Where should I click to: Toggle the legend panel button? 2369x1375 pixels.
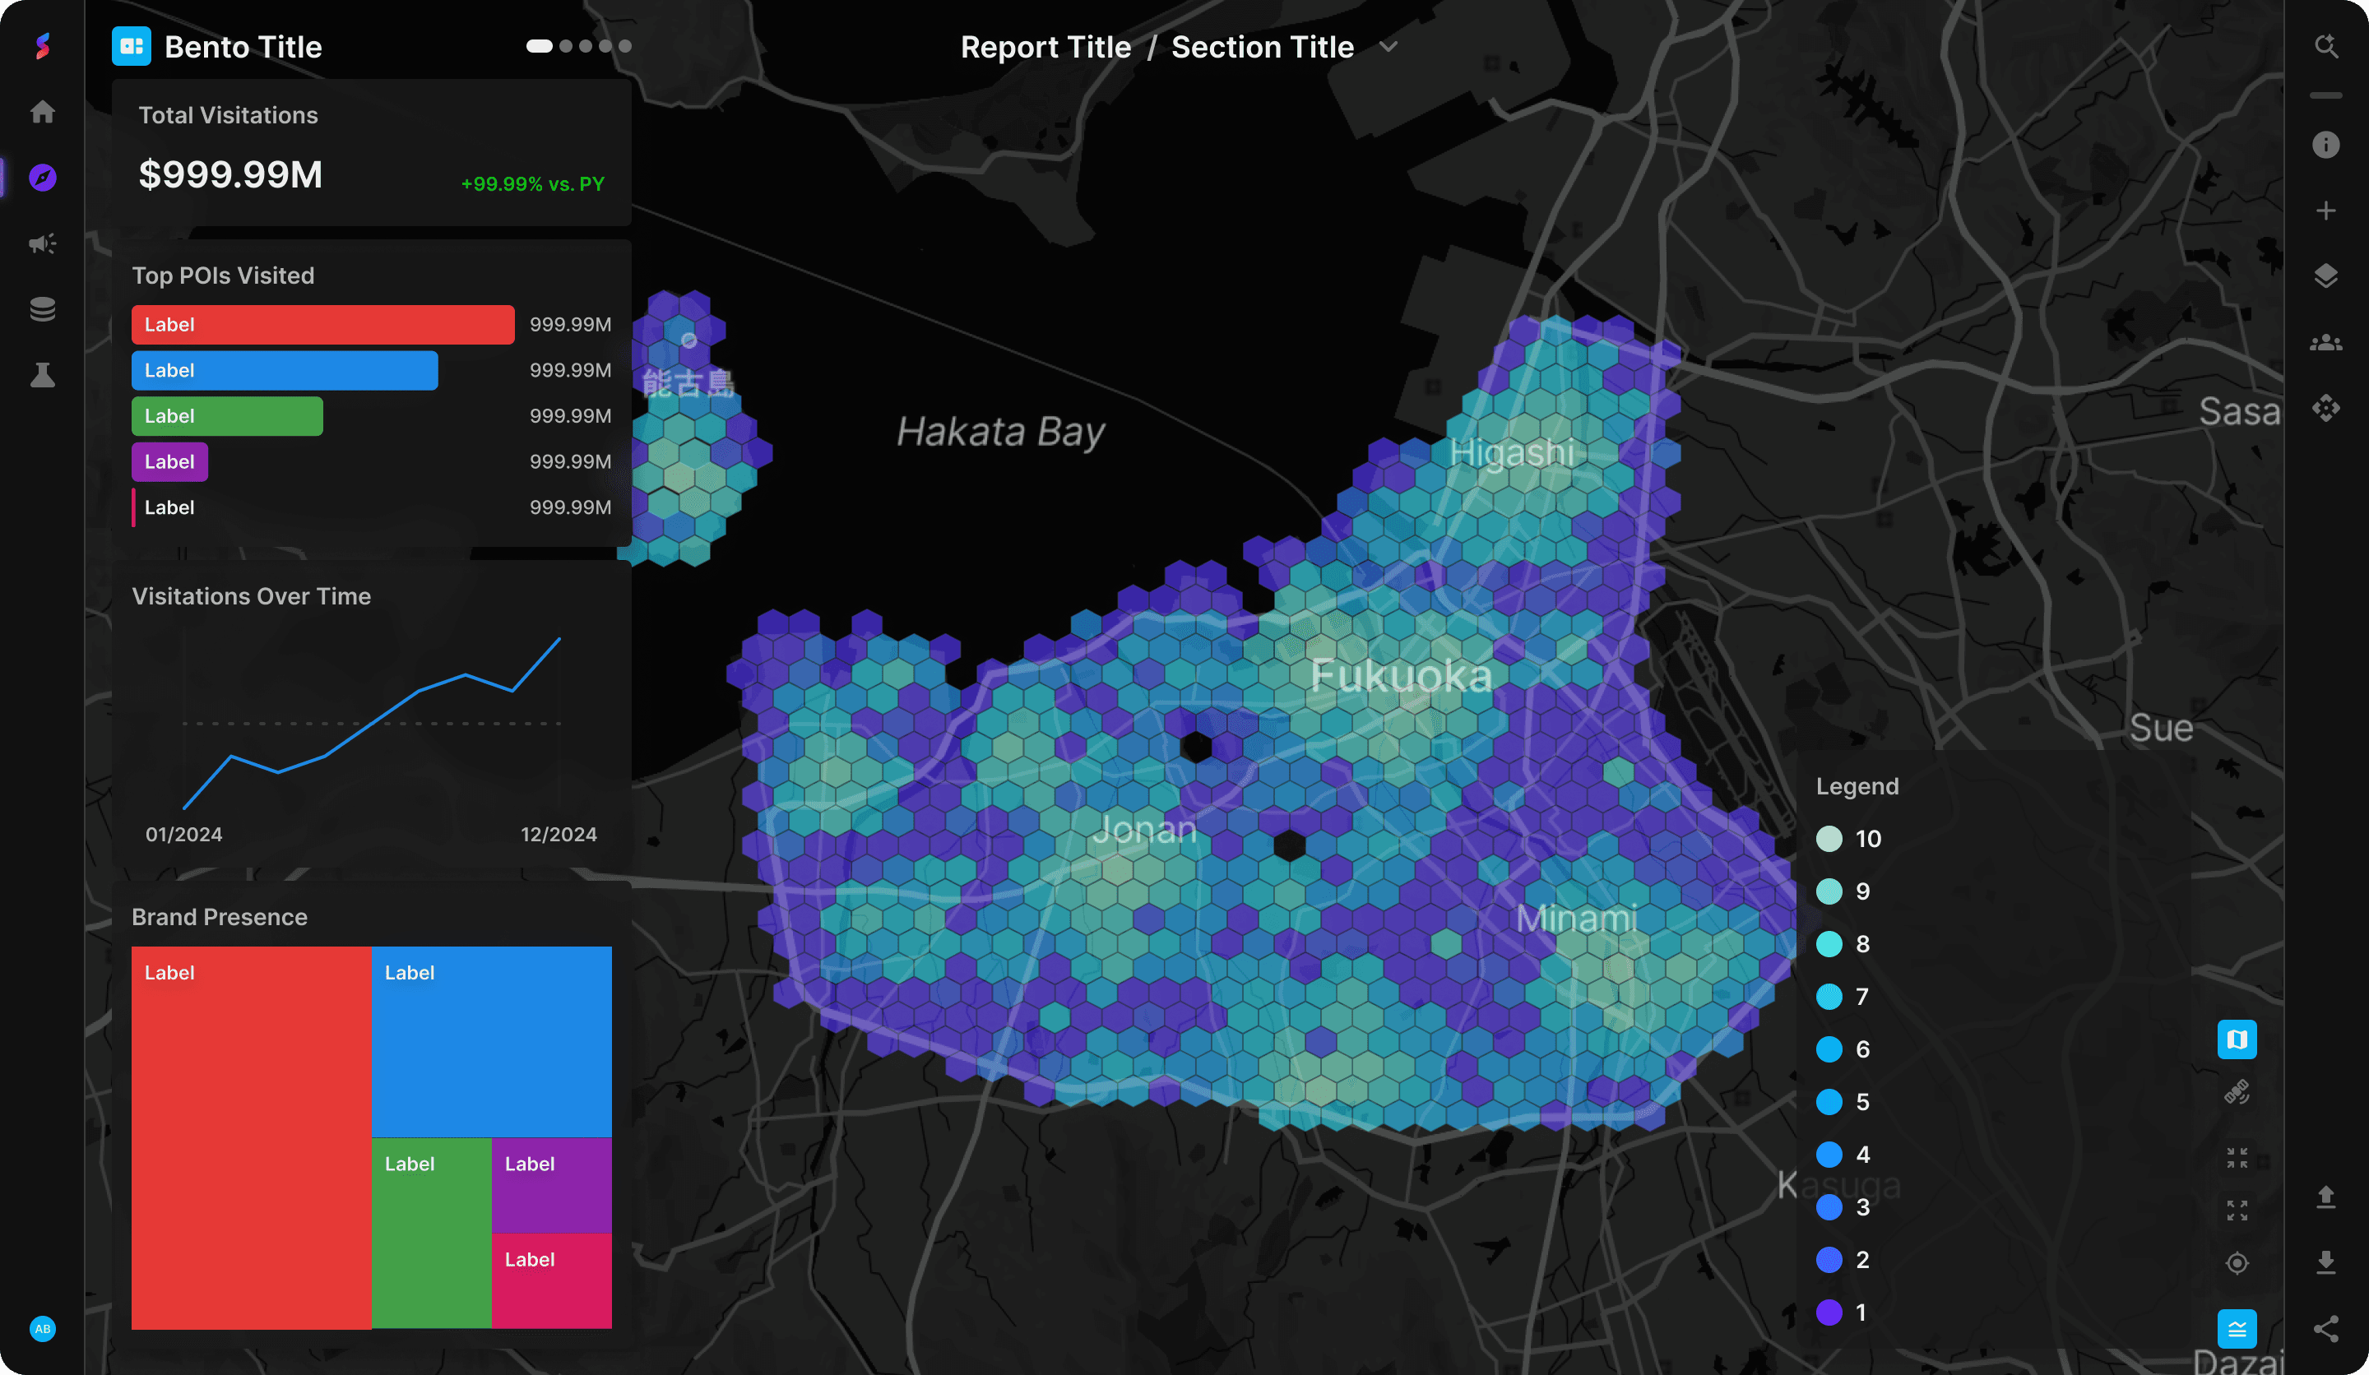[x=2237, y=1328]
